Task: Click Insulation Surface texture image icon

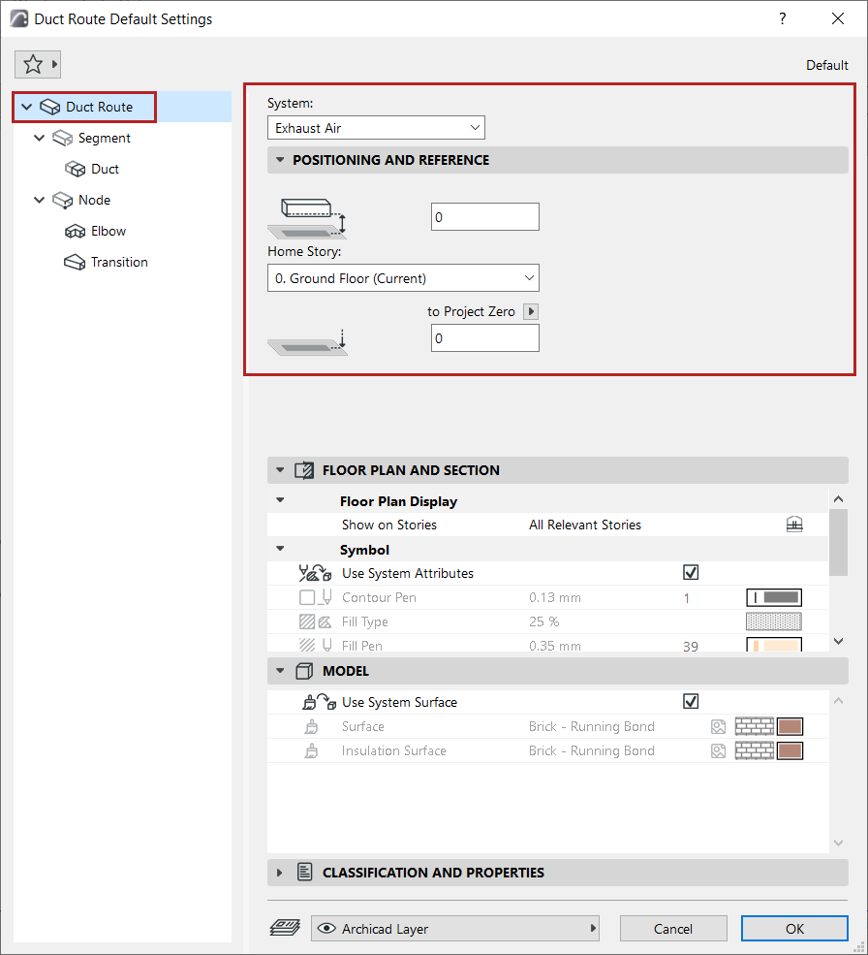Action: [x=718, y=751]
